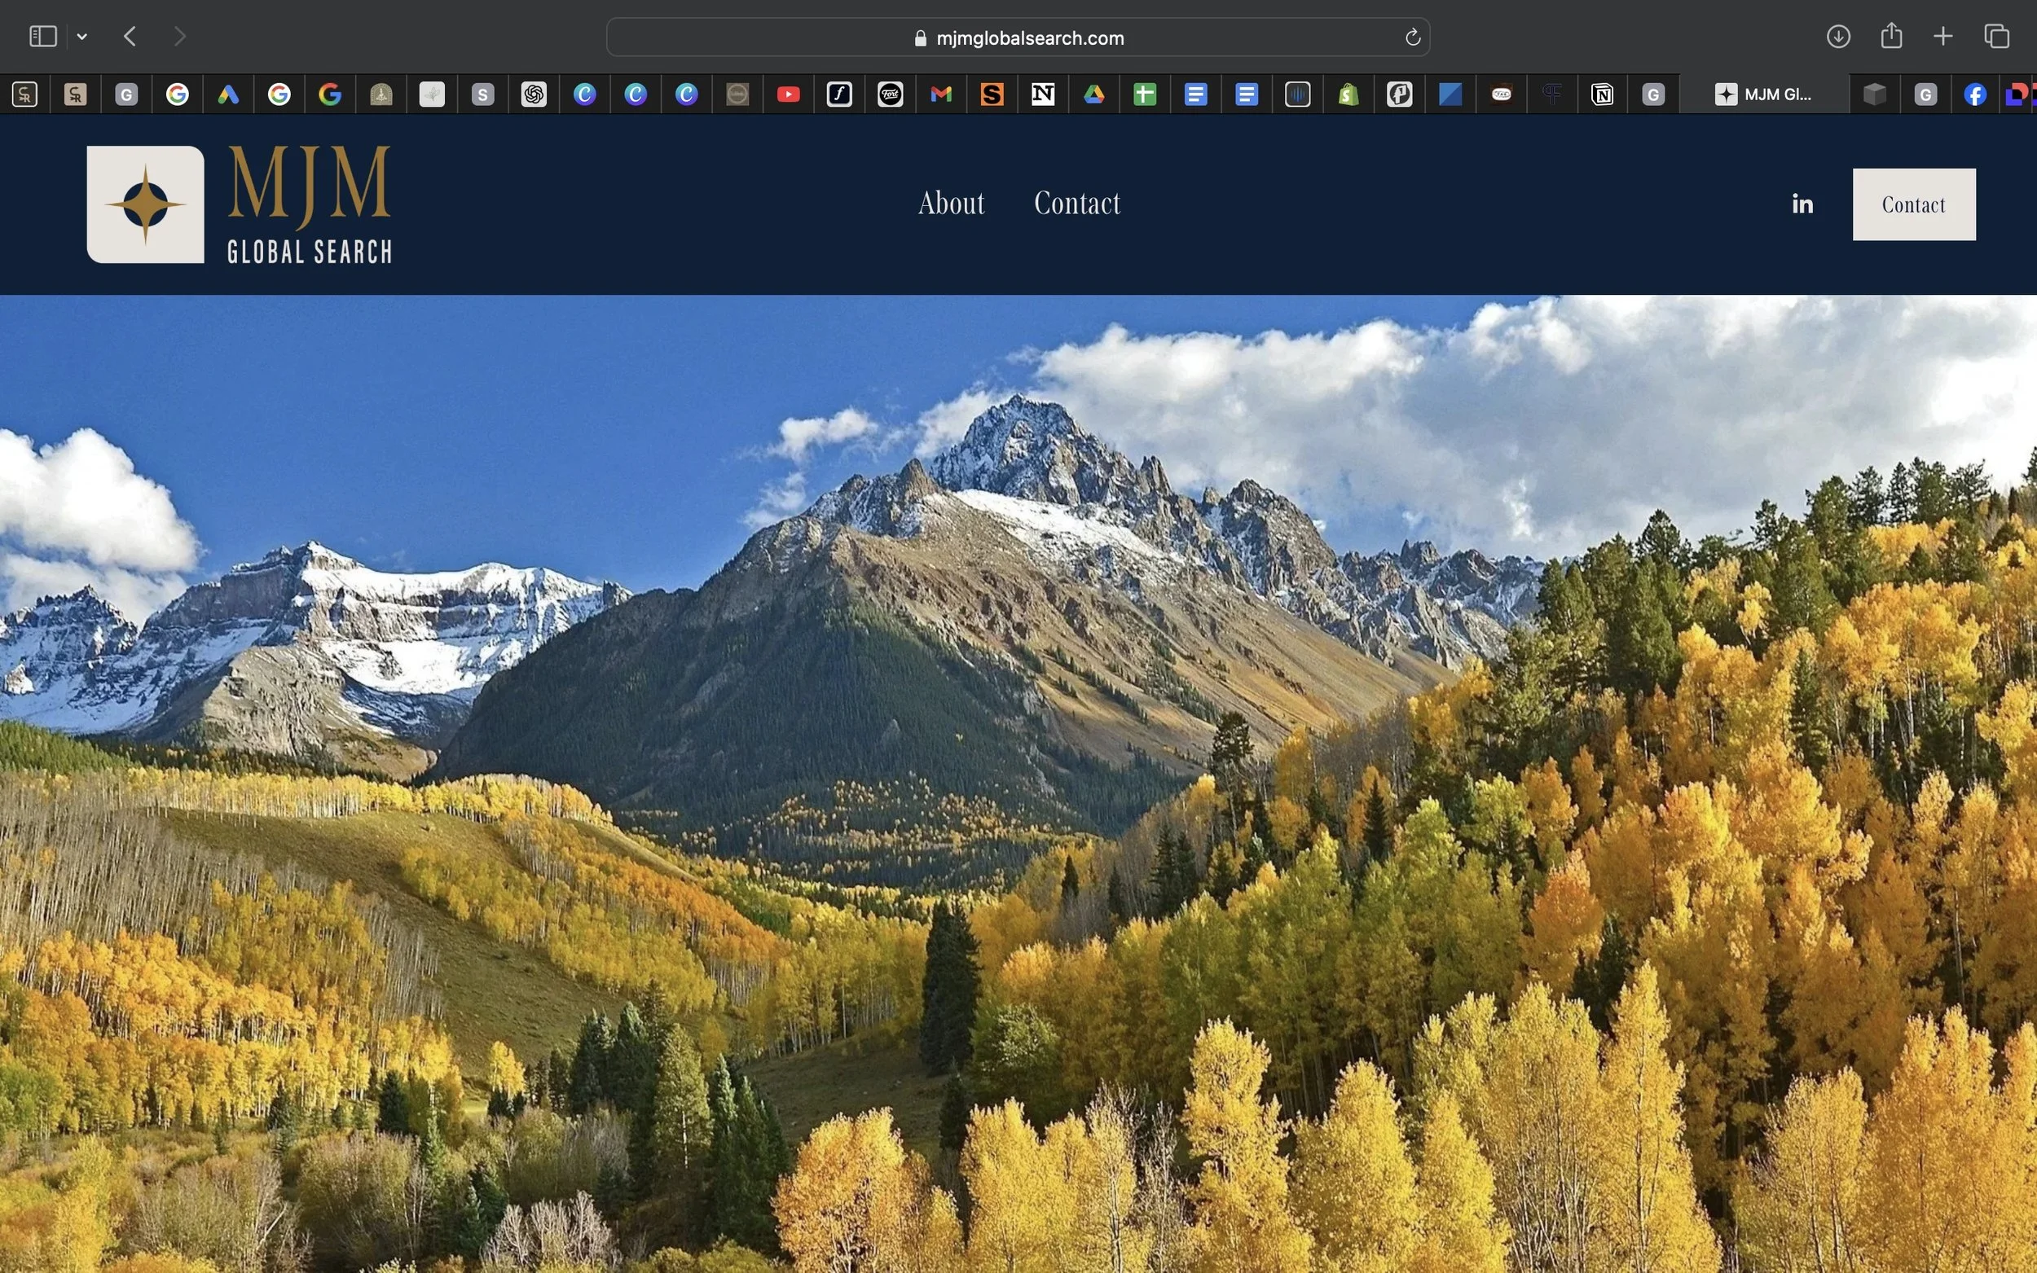The height and width of the screenshot is (1273, 2037).
Task: Click the MJM Global Search logo
Action: click(240, 204)
